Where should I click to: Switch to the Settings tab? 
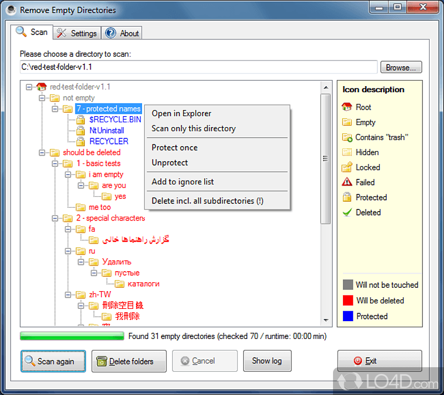point(77,32)
